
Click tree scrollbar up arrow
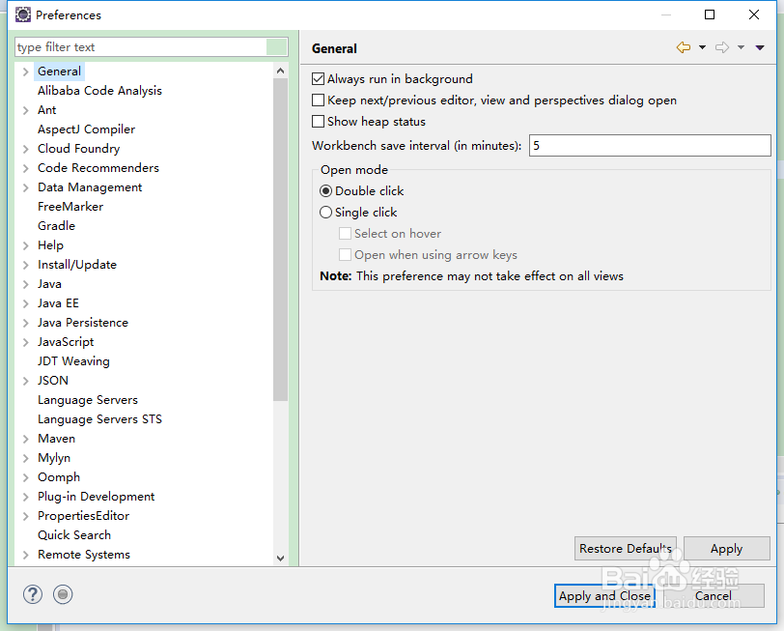click(x=281, y=71)
